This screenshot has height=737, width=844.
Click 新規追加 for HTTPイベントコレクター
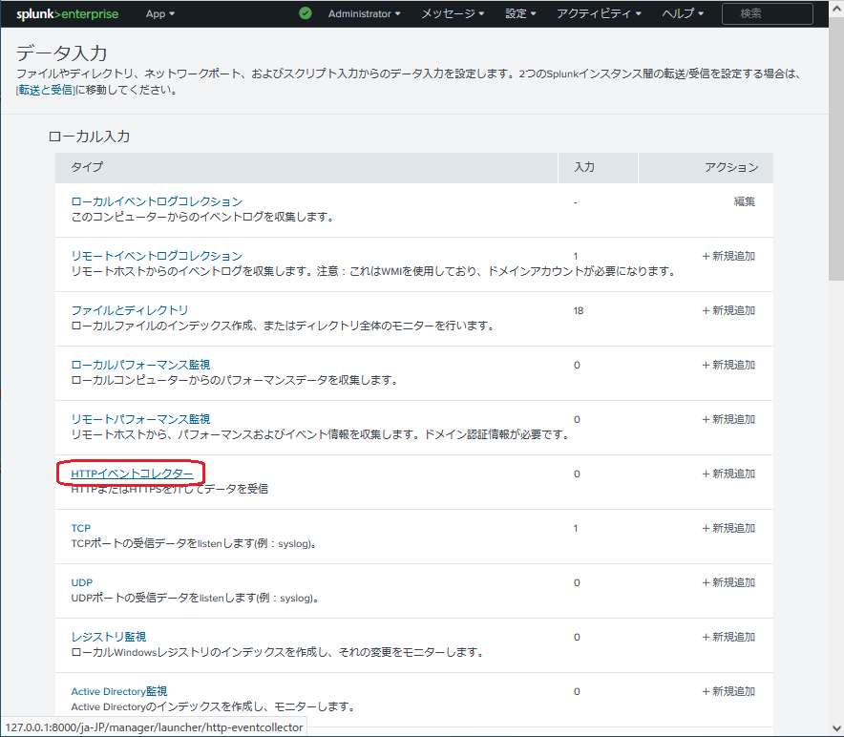pyautogui.click(x=728, y=474)
